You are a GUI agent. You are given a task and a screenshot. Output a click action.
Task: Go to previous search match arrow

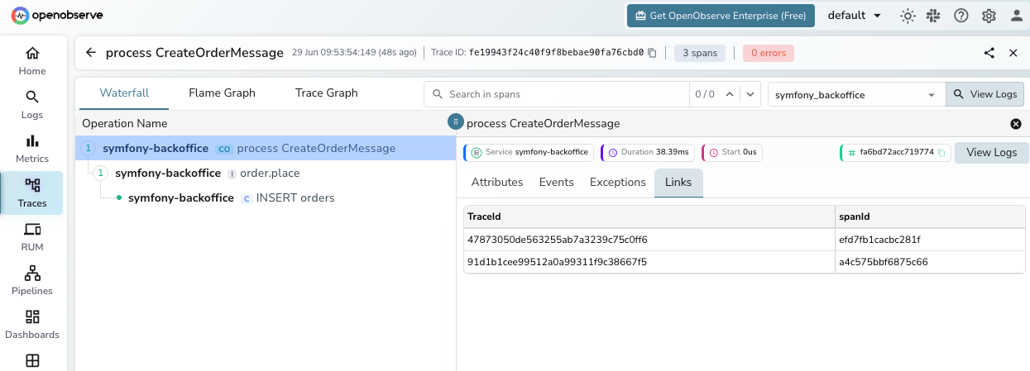click(730, 94)
